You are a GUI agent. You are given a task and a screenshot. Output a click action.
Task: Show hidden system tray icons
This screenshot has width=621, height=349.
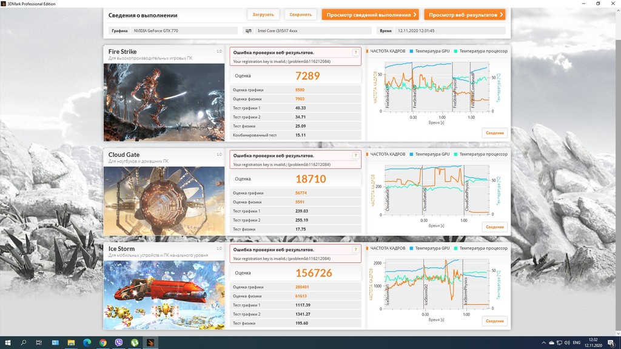(543, 343)
